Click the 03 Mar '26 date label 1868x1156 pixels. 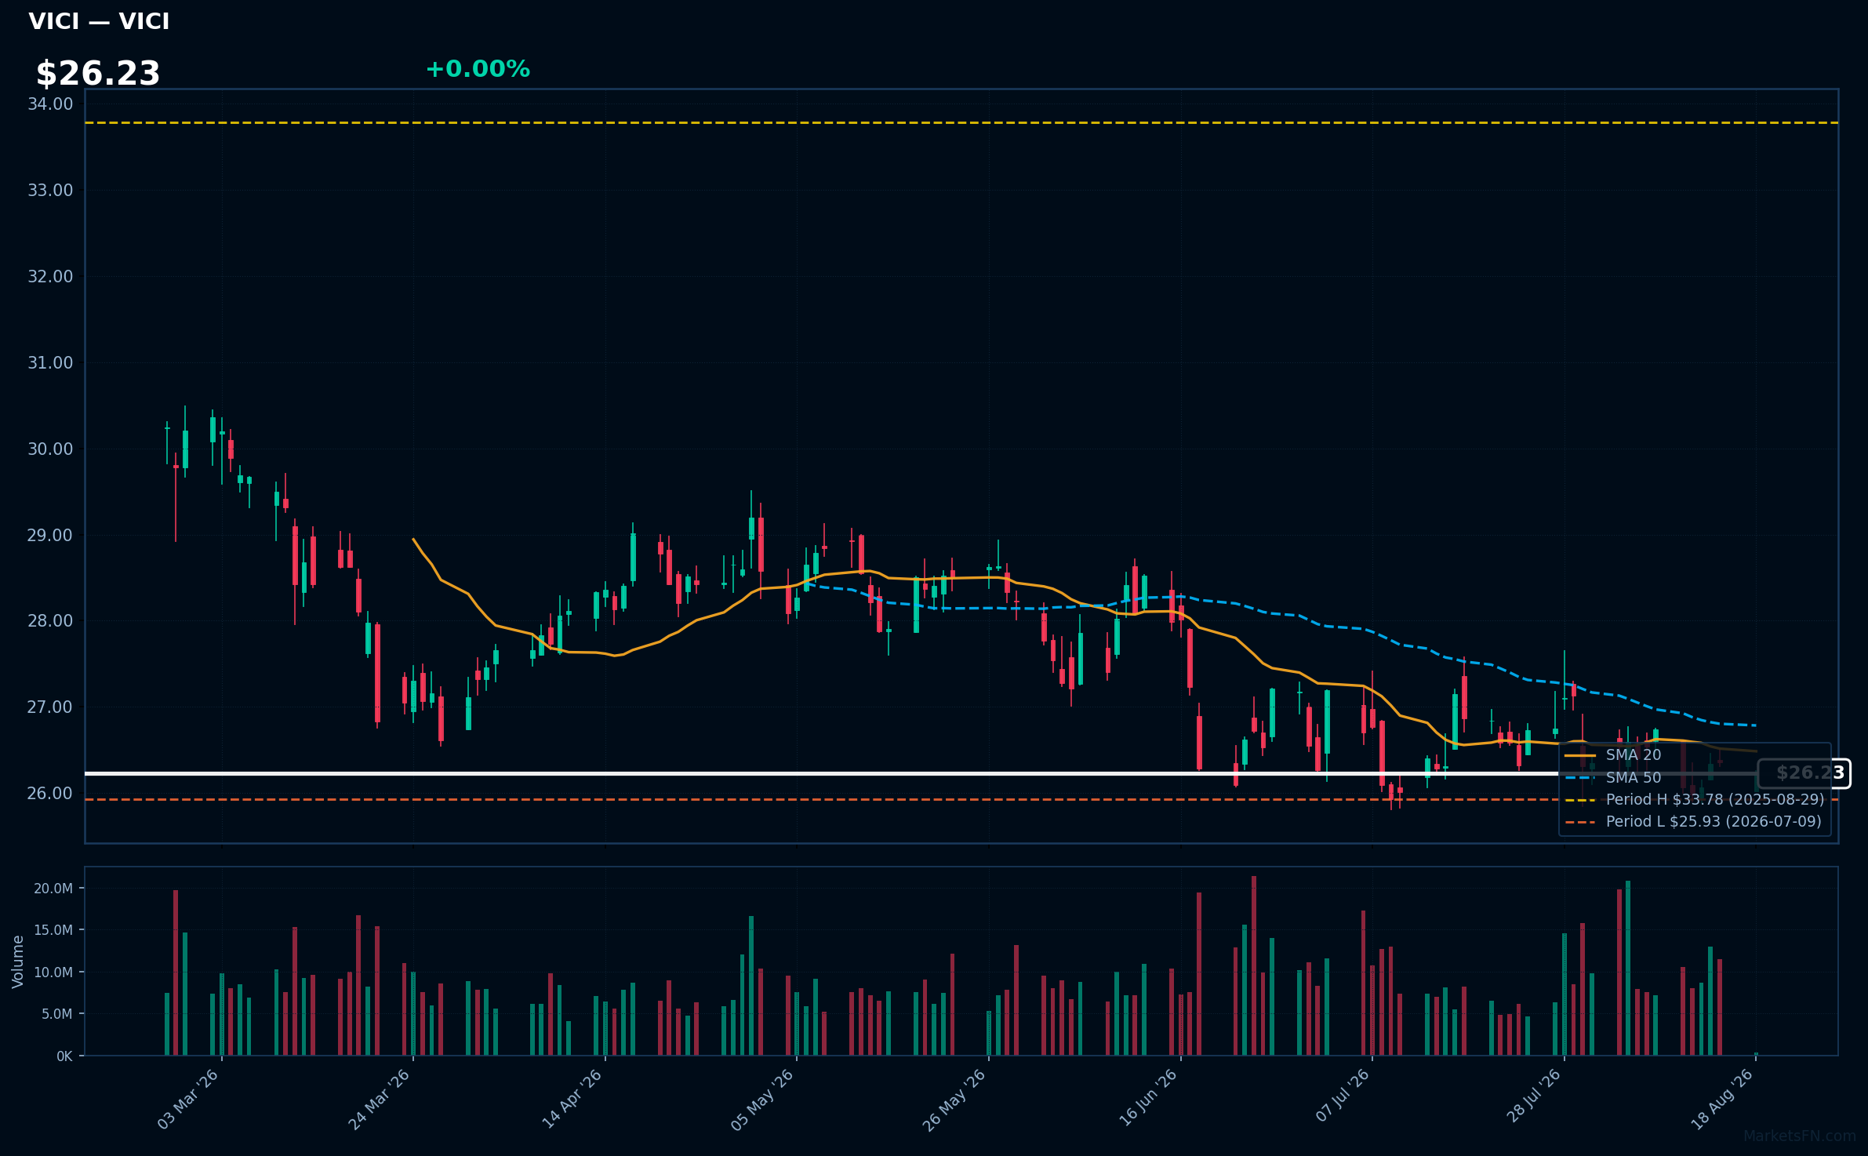pyautogui.click(x=188, y=1099)
